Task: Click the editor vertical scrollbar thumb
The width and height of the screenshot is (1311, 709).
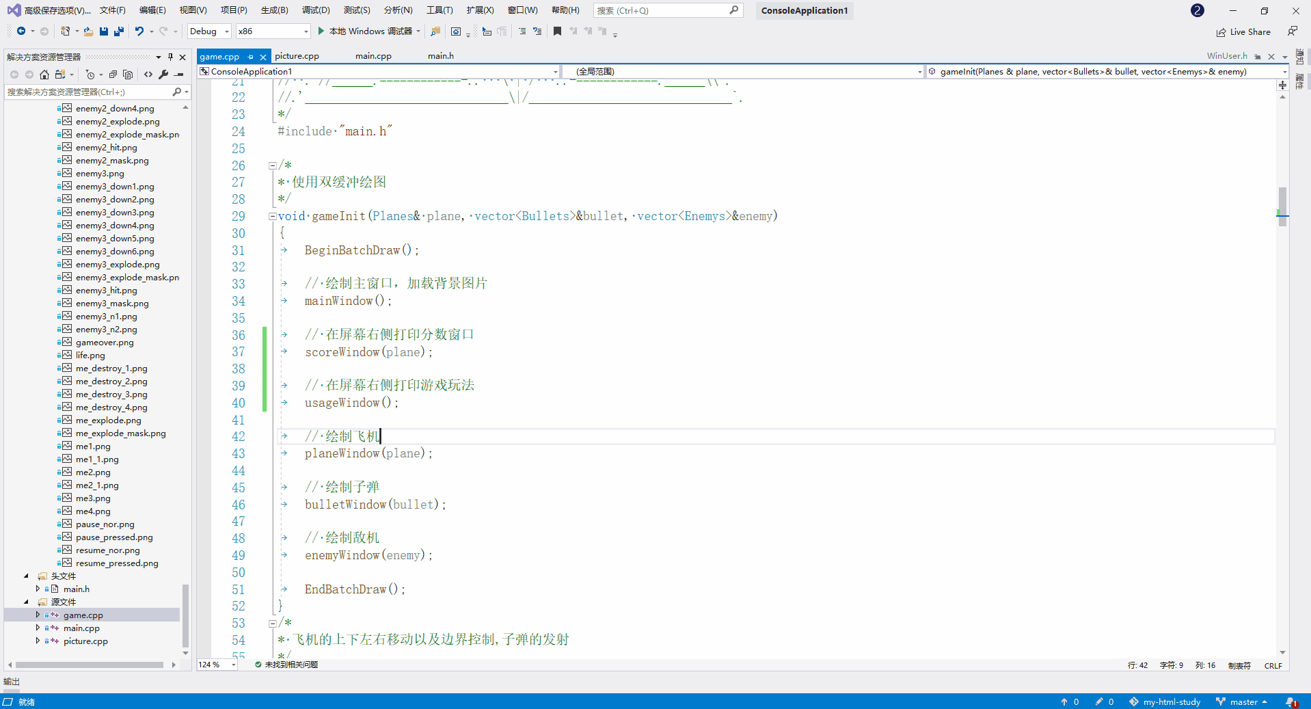Action: click(1282, 206)
